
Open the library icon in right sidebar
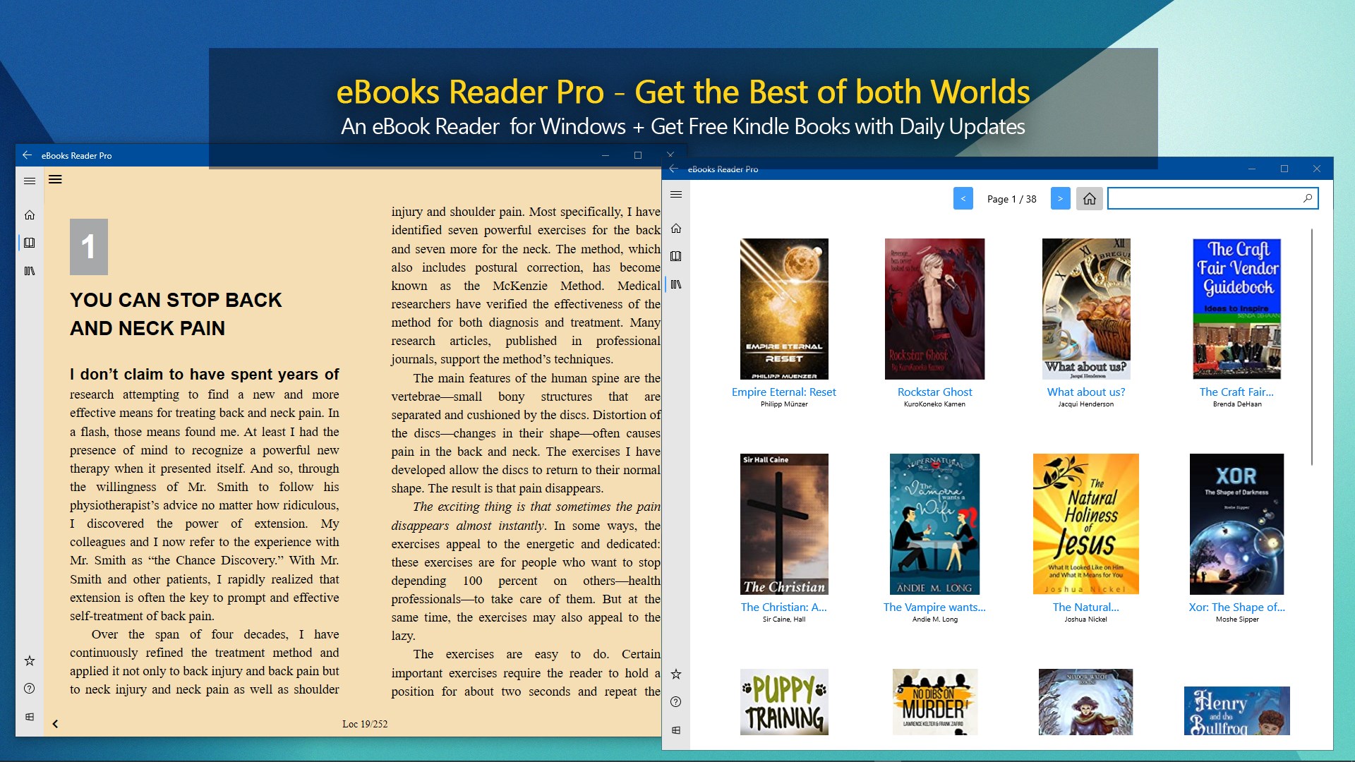(x=676, y=284)
